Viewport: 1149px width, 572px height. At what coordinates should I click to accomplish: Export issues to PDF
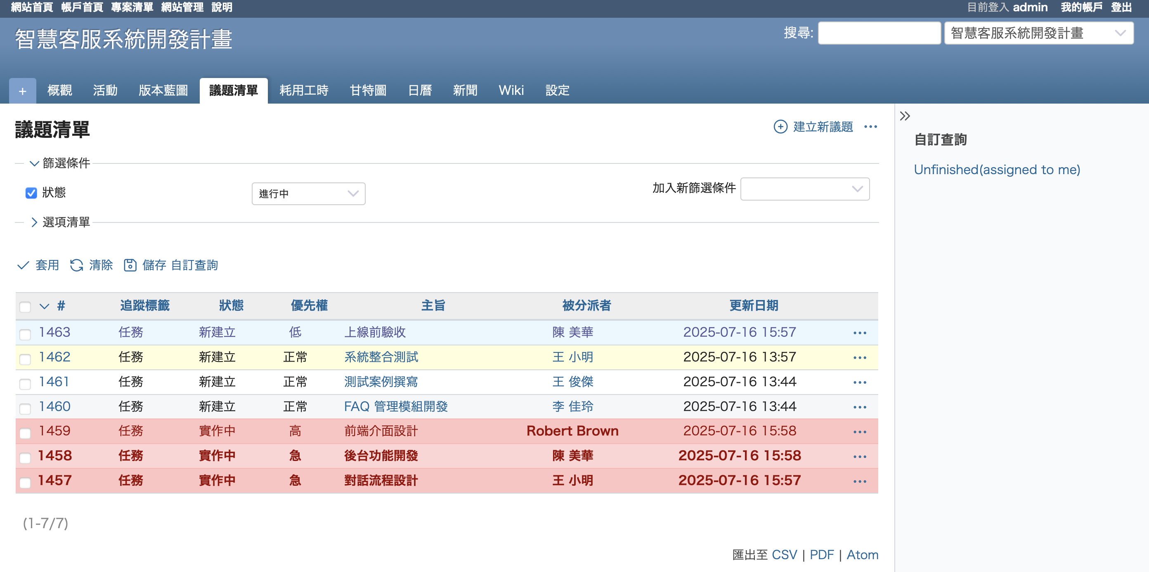coord(822,555)
